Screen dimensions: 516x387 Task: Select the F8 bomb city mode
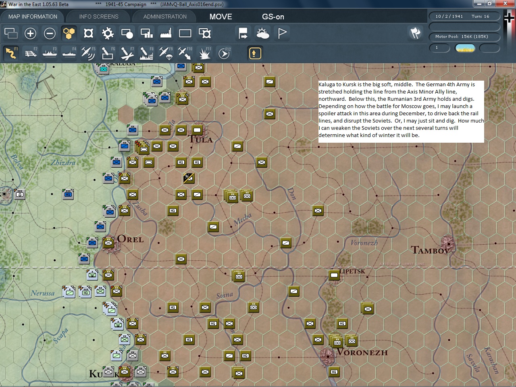point(146,53)
